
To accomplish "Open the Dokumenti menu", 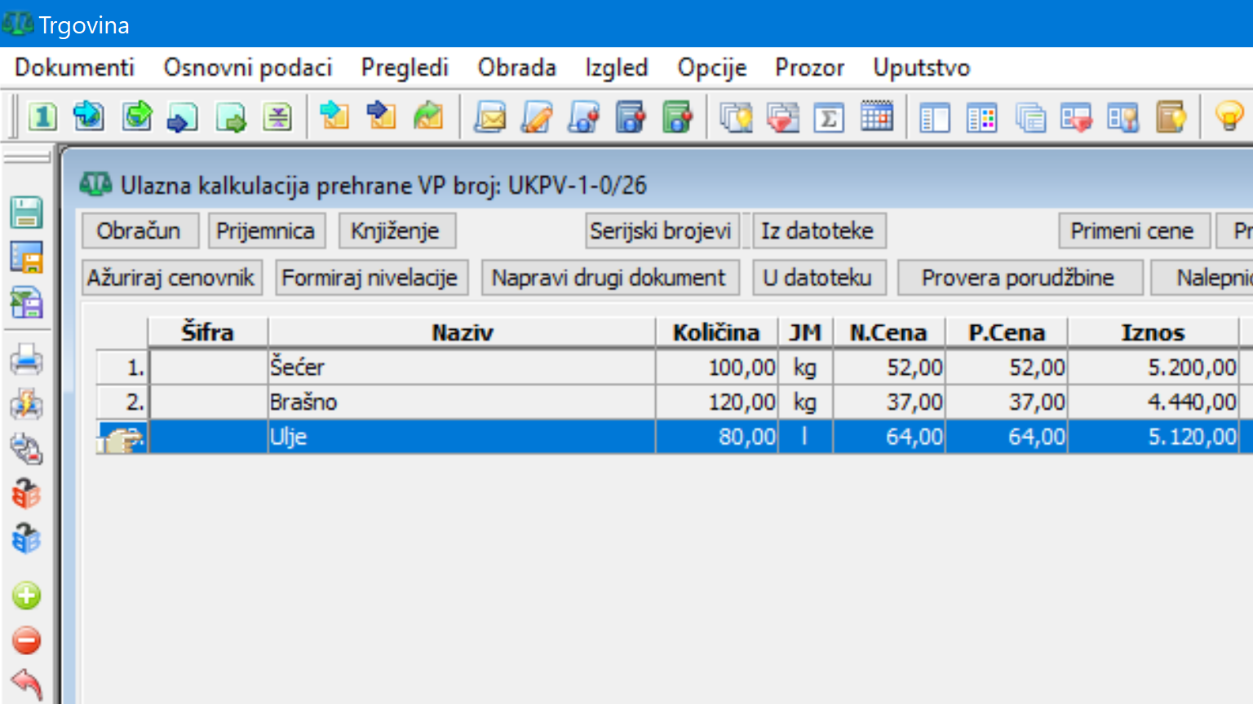I will click(x=74, y=68).
